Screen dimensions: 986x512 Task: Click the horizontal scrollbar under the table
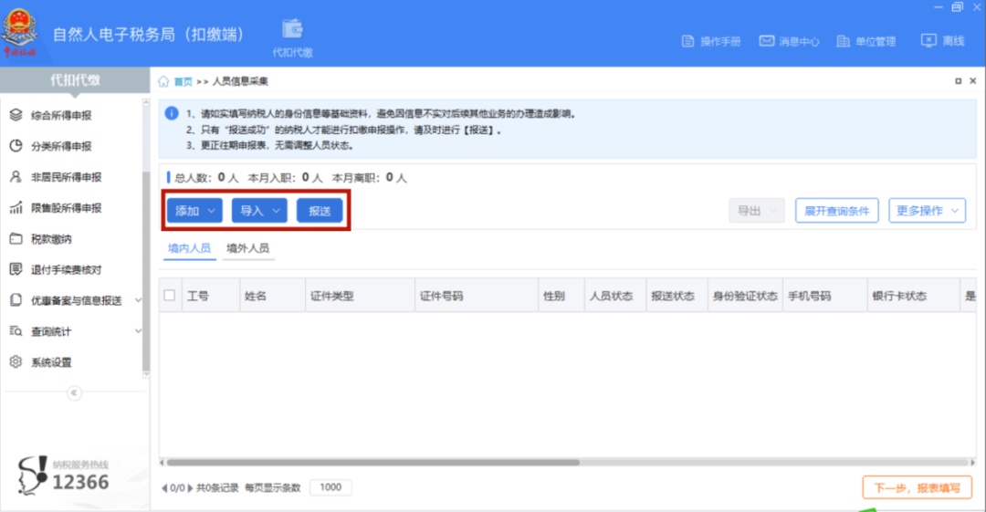click(x=372, y=463)
